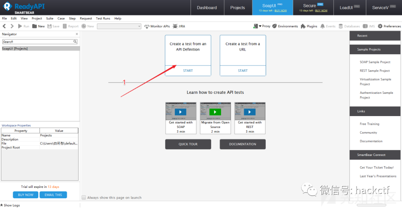Play the Get started with SOAP video
402x208 pixels.
[181, 112]
